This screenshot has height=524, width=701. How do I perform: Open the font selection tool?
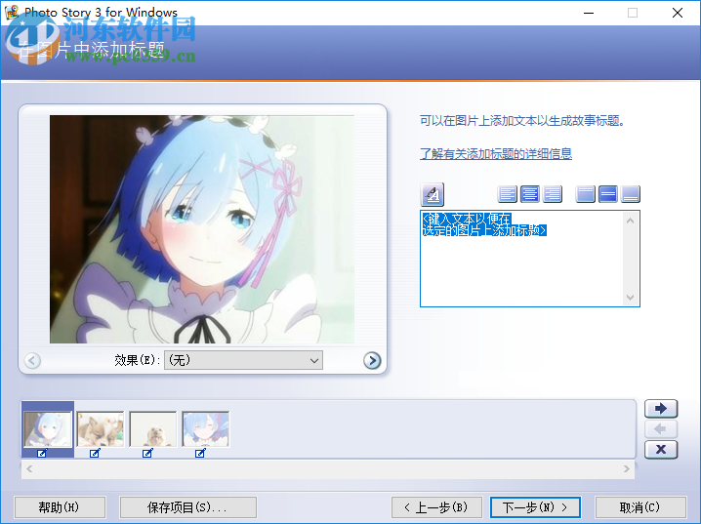pos(433,194)
